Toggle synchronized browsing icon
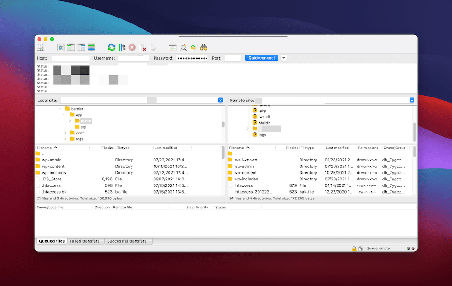This screenshot has width=452, height=286. tap(193, 47)
